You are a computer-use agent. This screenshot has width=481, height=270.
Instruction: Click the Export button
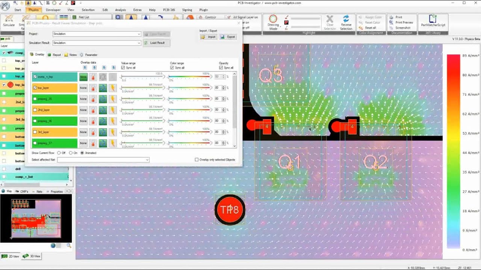[x=228, y=37]
